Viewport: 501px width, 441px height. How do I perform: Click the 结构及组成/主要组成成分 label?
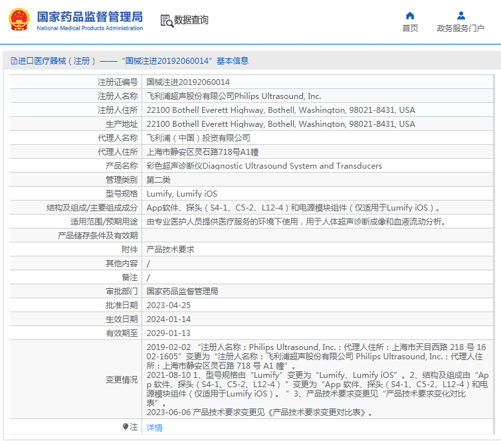(x=92, y=208)
